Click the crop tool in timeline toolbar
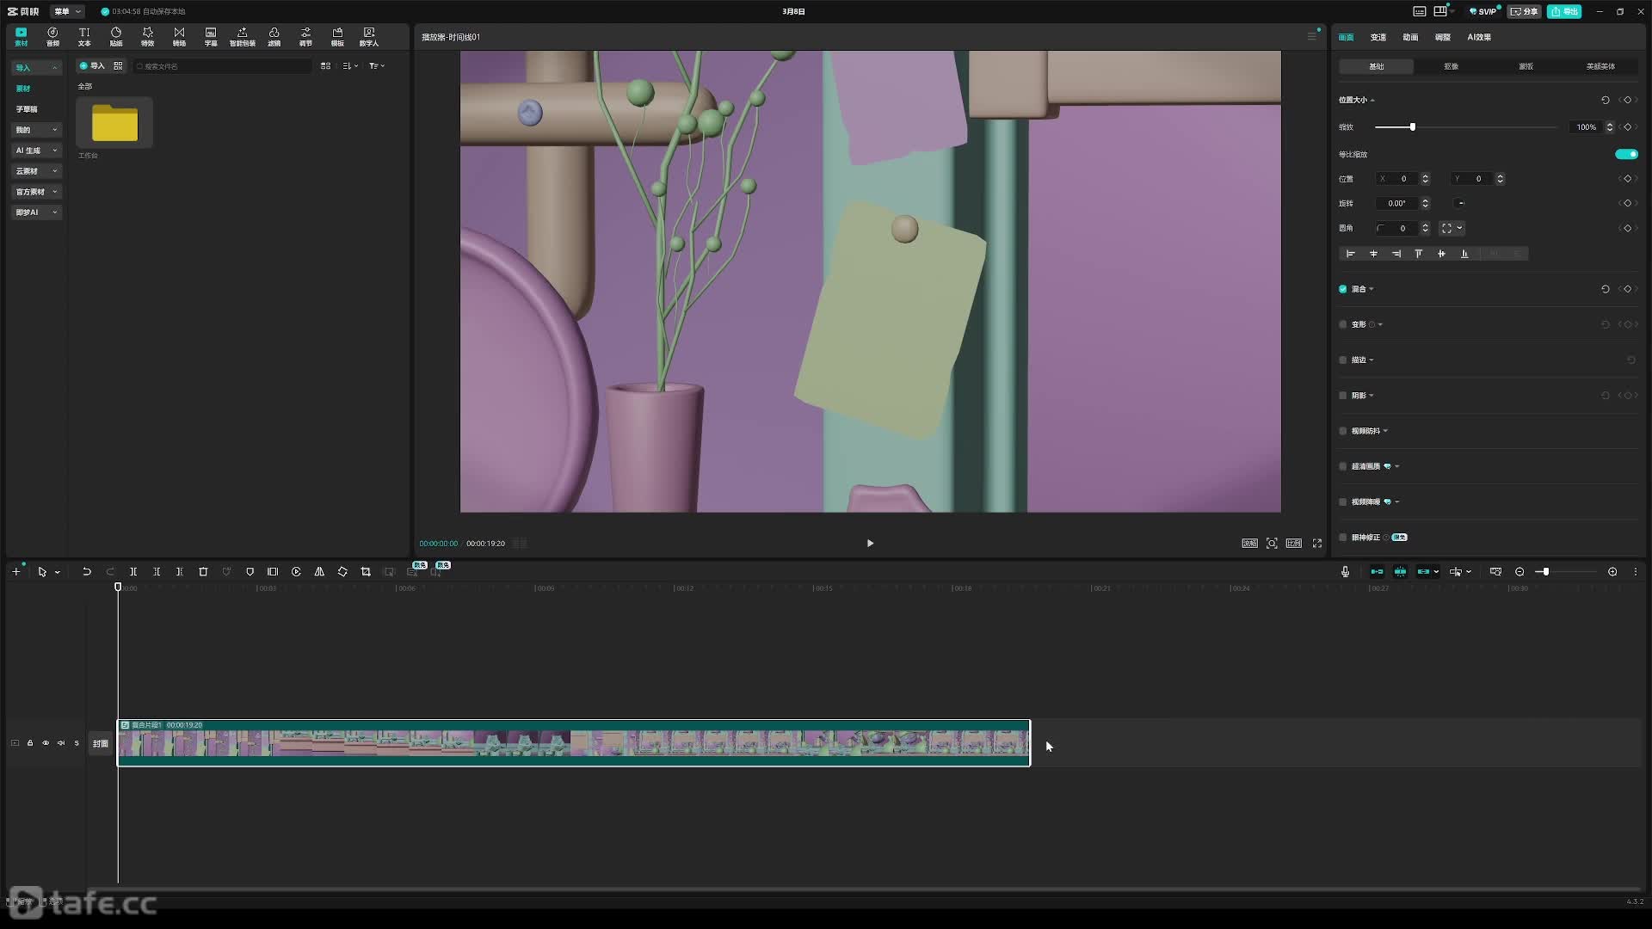 click(366, 572)
